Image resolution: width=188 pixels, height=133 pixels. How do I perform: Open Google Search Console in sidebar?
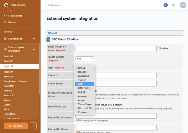pyautogui.click(x=15, y=81)
